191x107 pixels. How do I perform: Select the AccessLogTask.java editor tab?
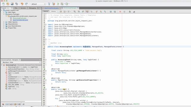click(x=70, y=8)
